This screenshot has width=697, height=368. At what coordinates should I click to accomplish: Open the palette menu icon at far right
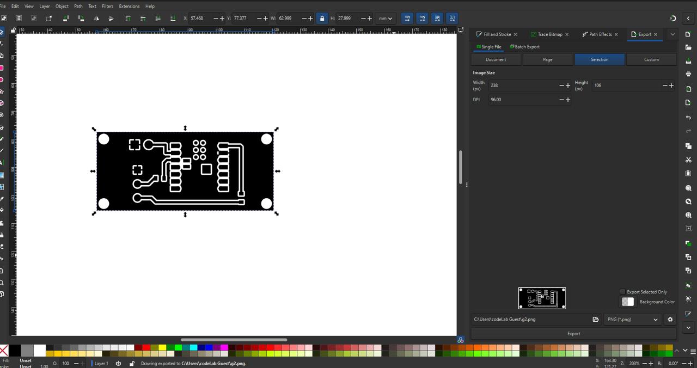(693, 351)
